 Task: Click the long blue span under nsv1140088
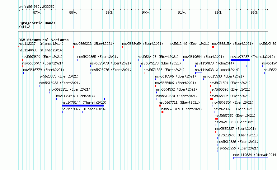[143, 53]
